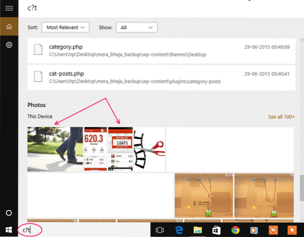Open the film strip with scissors thumbnail
Image resolution: width=304 pixels, height=237 pixels.
[149, 149]
